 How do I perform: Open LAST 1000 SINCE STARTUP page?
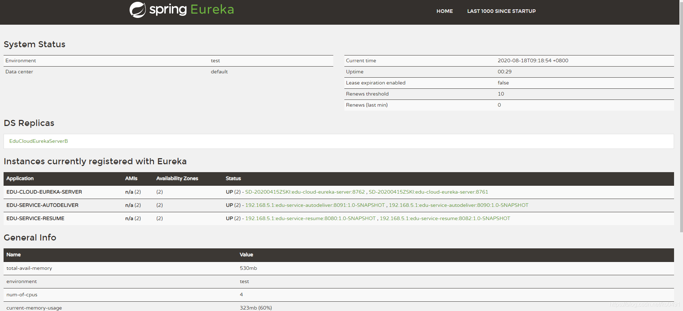[x=501, y=11]
